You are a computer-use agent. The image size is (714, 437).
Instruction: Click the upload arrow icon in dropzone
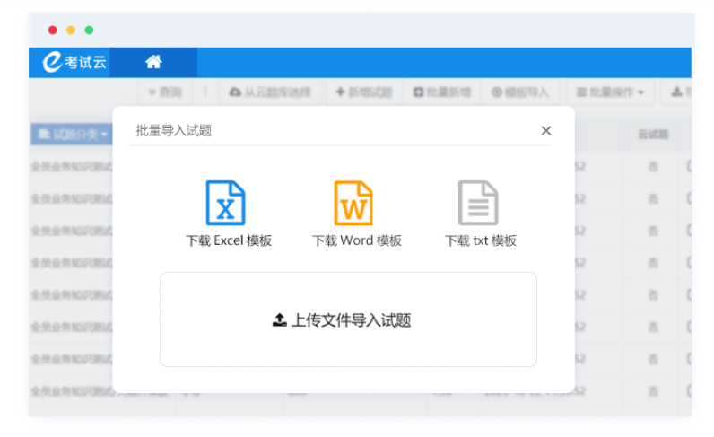pos(279,320)
